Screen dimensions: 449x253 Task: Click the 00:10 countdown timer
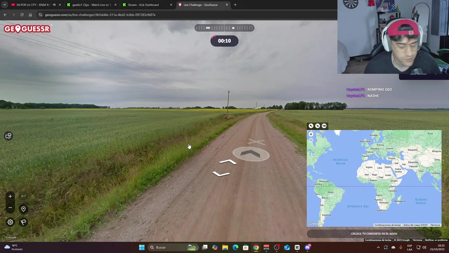click(x=224, y=41)
